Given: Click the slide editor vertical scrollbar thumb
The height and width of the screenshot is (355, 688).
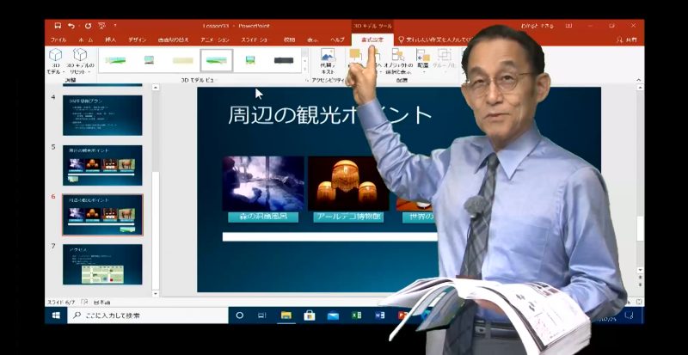Looking at the screenshot, I should pos(640,228).
